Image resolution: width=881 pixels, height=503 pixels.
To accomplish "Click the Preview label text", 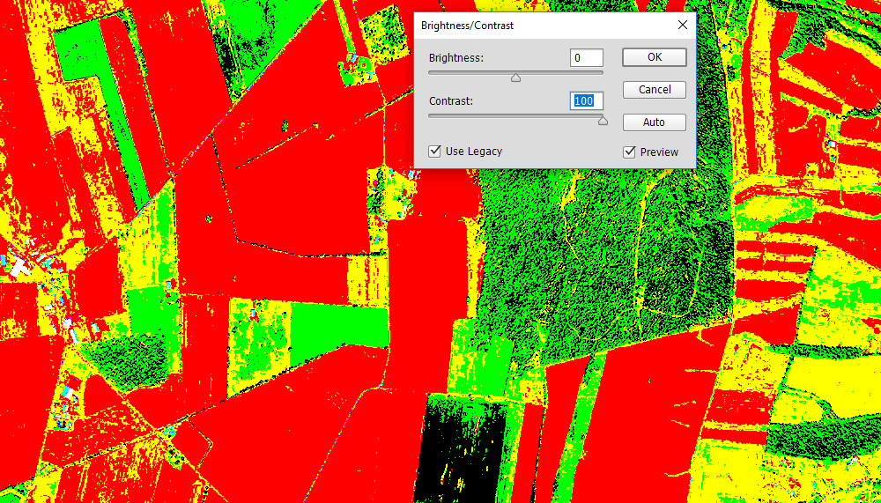I will (659, 152).
